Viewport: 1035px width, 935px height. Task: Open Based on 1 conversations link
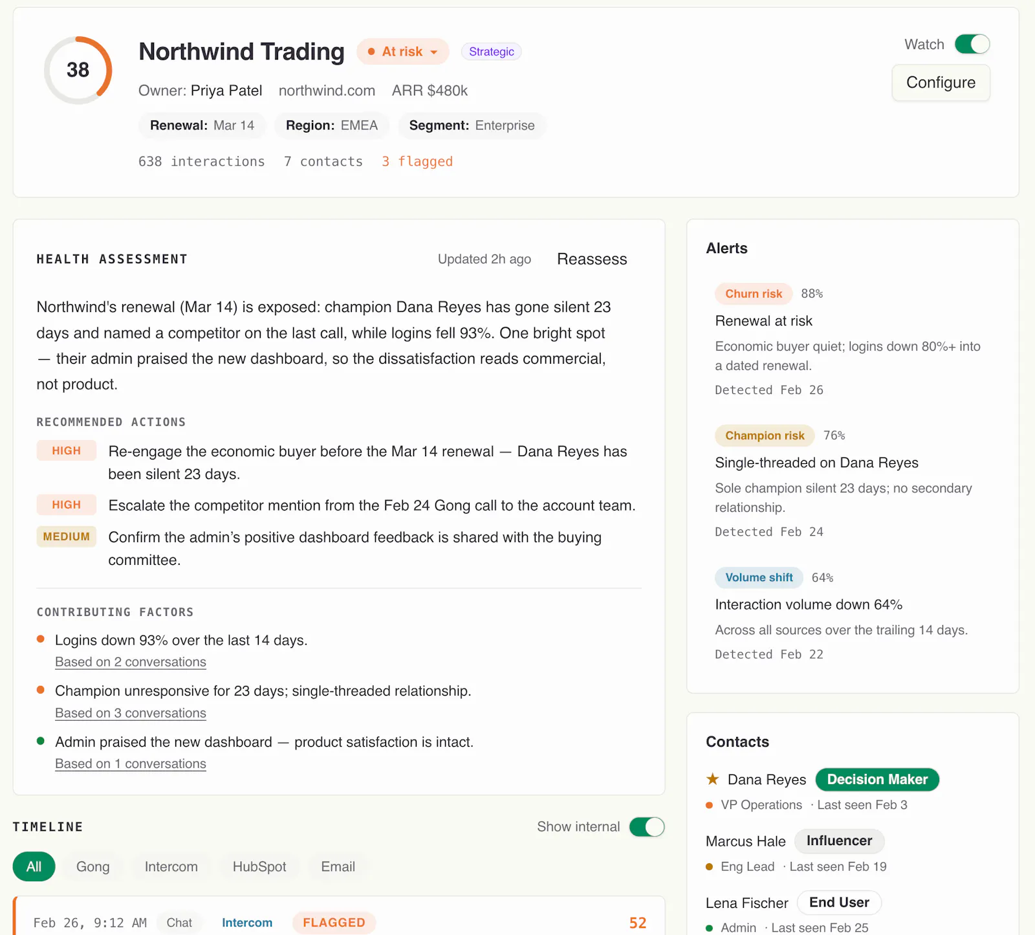131,764
